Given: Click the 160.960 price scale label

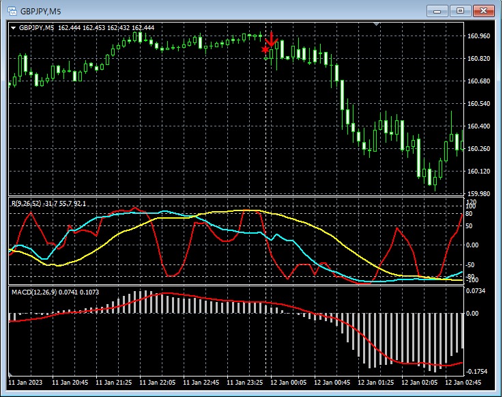Looking at the screenshot, I should point(479,36).
